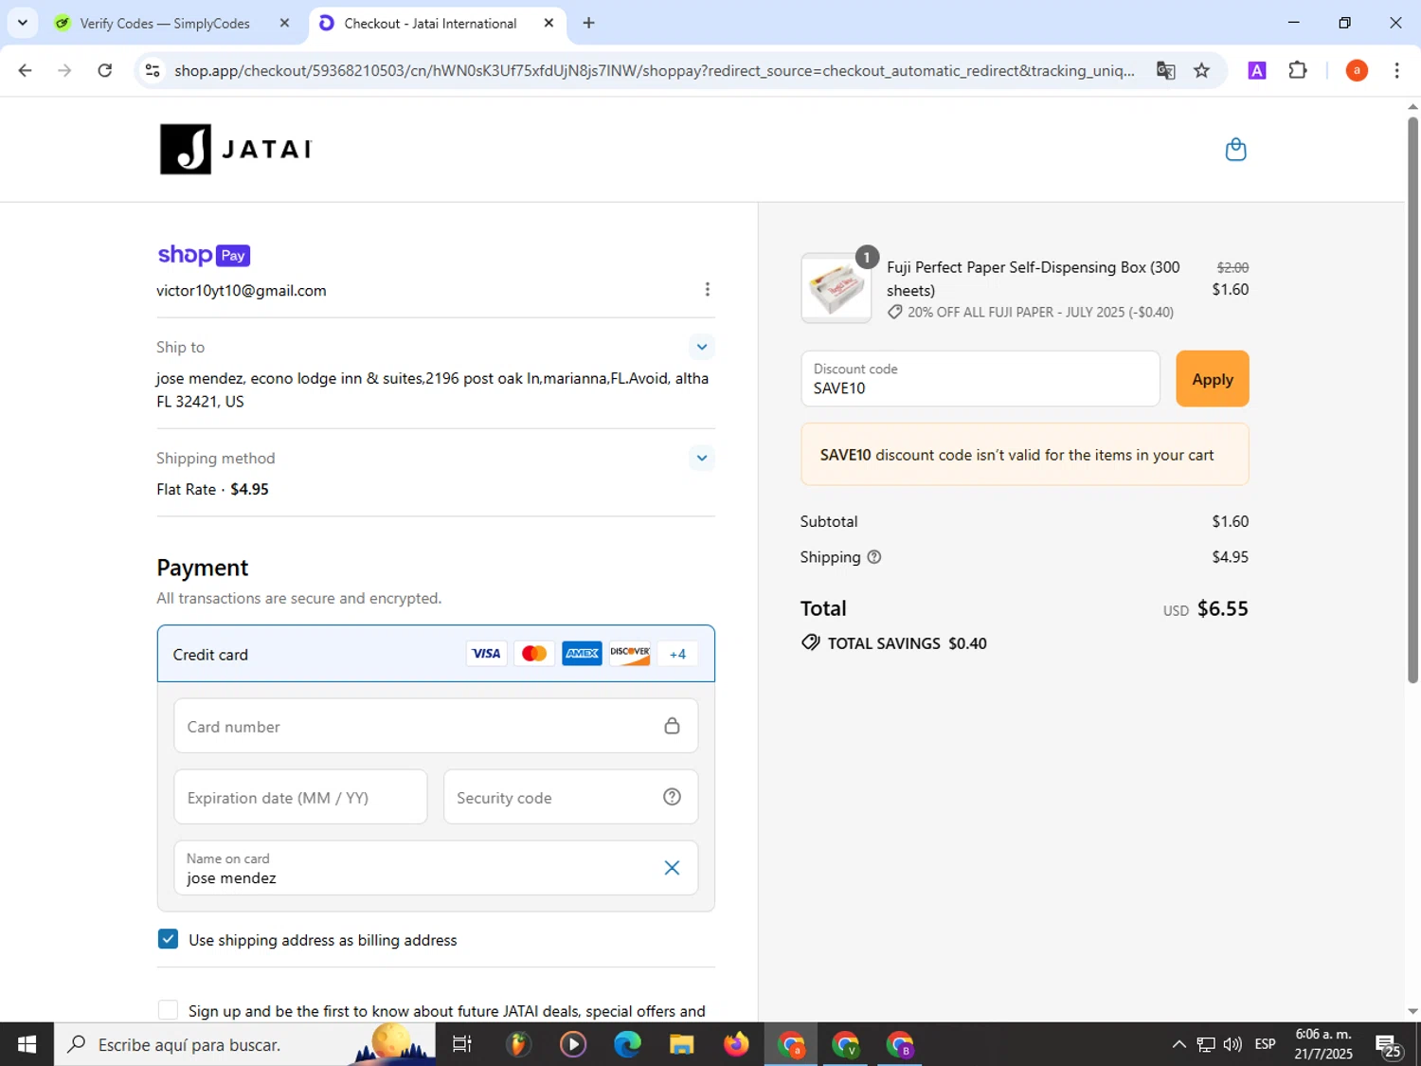
Task: Click the Windows search box
Action: point(244,1044)
